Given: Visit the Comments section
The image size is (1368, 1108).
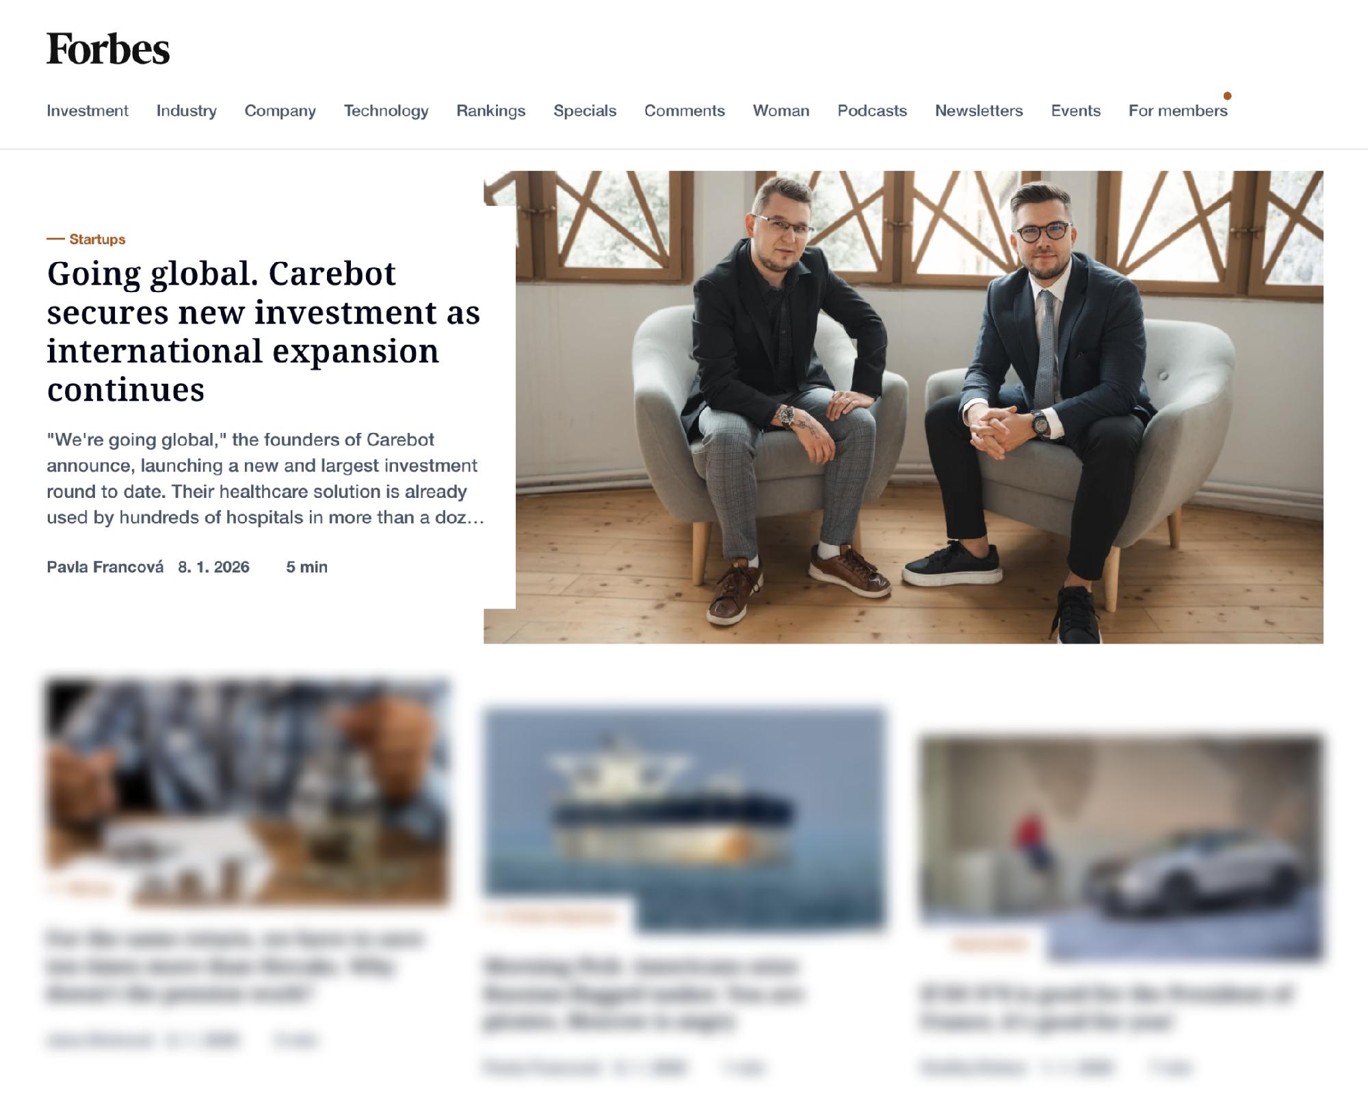Looking at the screenshot, I should click(685, 111).
